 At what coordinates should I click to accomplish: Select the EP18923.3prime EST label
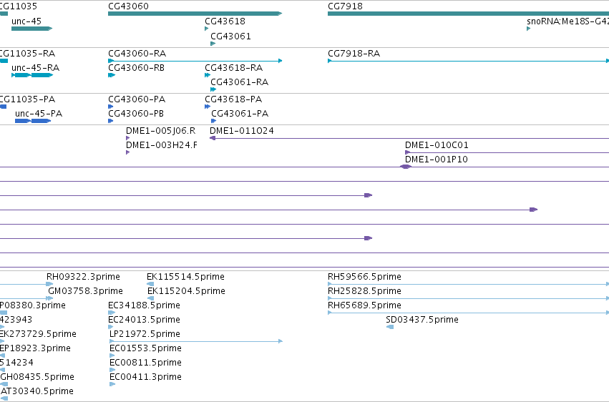tap(35, 348)
